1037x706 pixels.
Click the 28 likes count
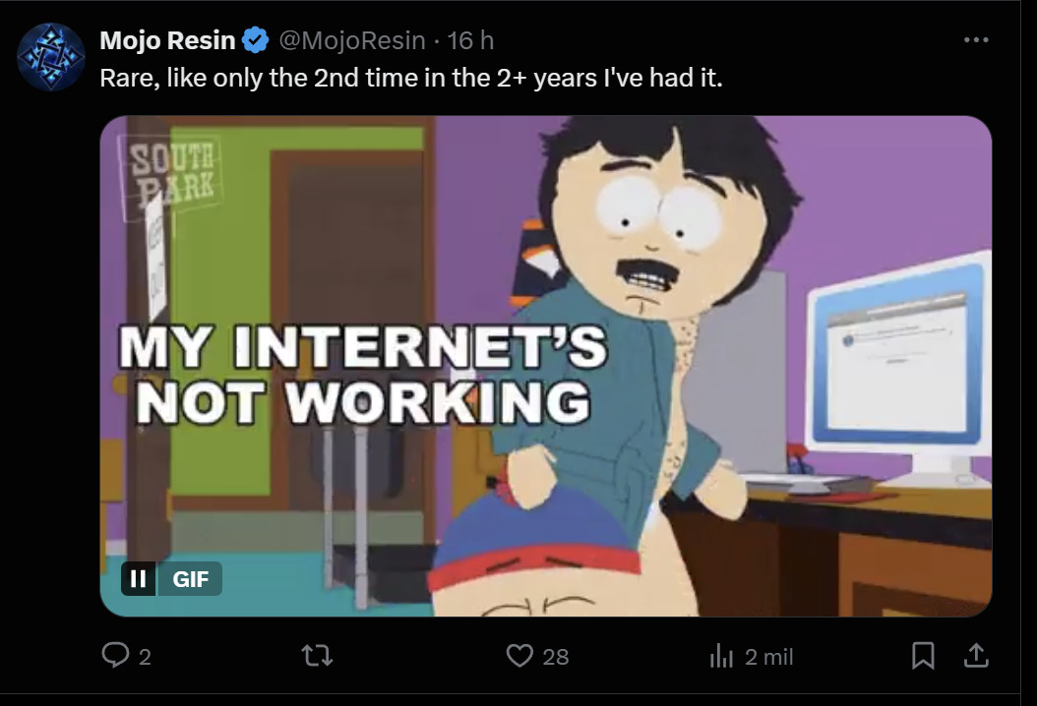[556, 657]
